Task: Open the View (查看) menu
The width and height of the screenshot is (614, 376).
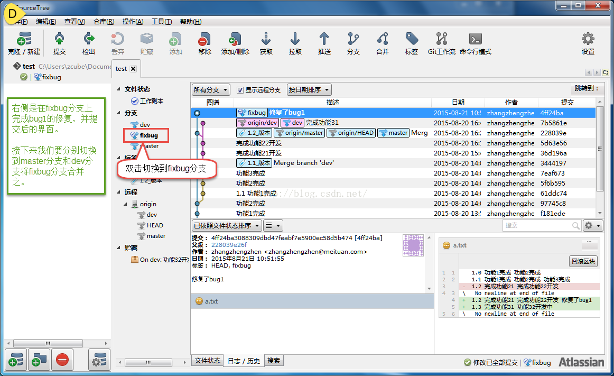Action: point(75,22)
